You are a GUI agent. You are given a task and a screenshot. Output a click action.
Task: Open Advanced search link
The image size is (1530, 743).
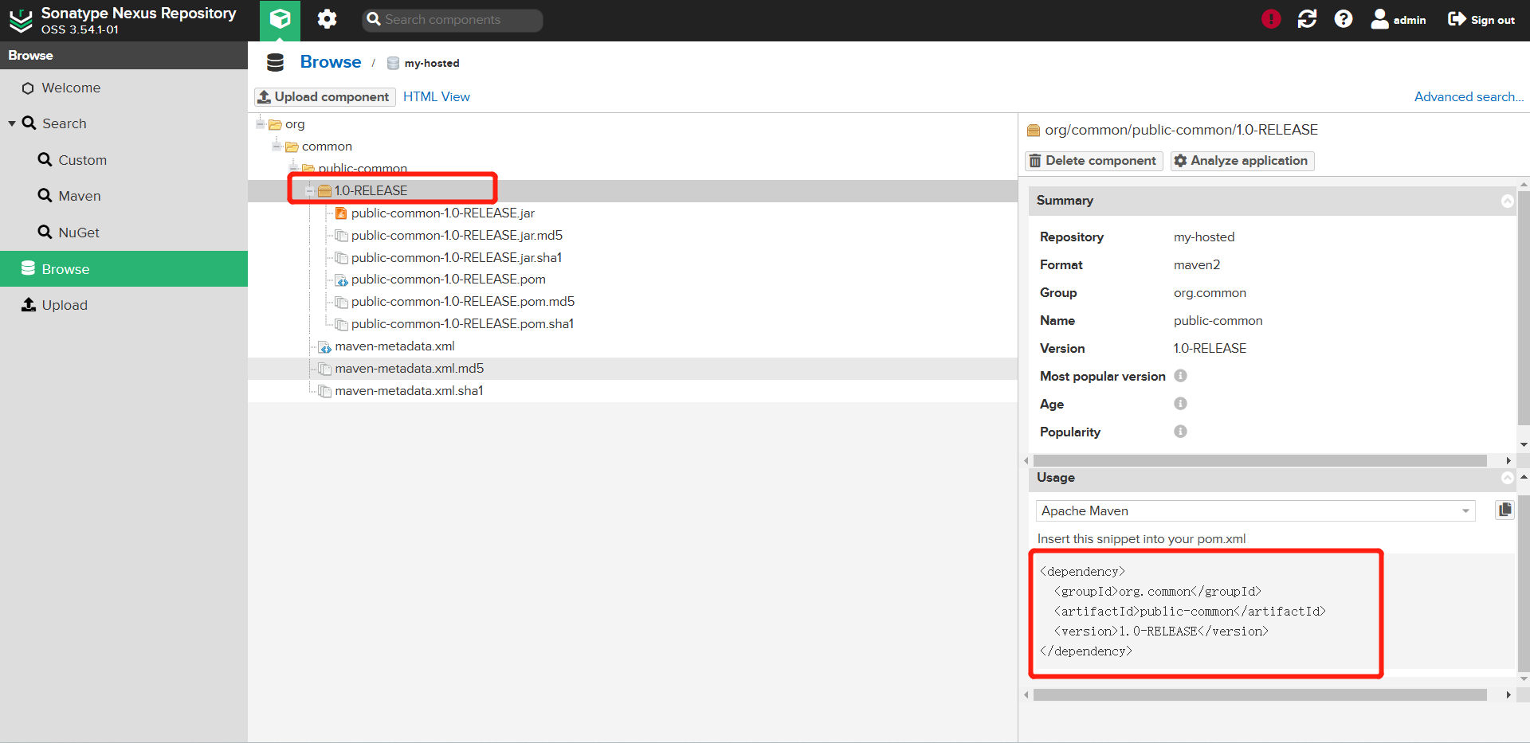[x=1469, y=96]
